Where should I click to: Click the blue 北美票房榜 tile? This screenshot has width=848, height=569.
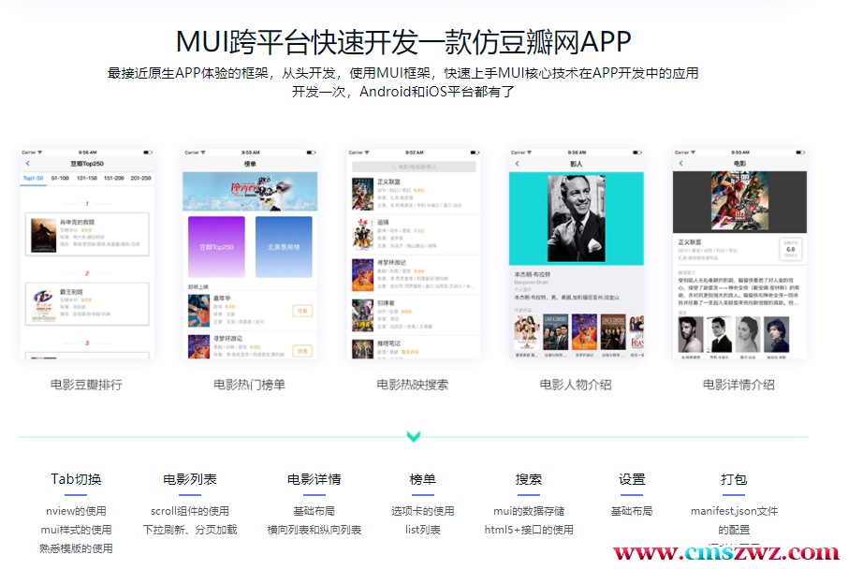pos(284,247)
